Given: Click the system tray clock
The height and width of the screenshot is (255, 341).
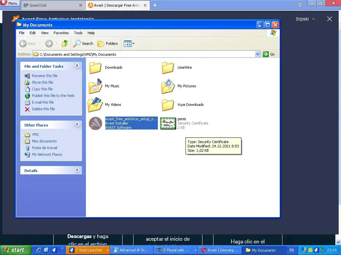Looking at the screenshot, I should pos(332,250).
